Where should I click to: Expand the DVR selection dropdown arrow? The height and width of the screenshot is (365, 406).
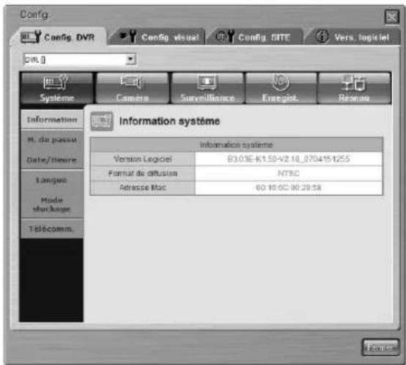(130, 59)
